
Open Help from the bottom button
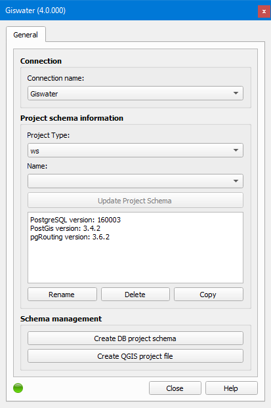[232, 388]
